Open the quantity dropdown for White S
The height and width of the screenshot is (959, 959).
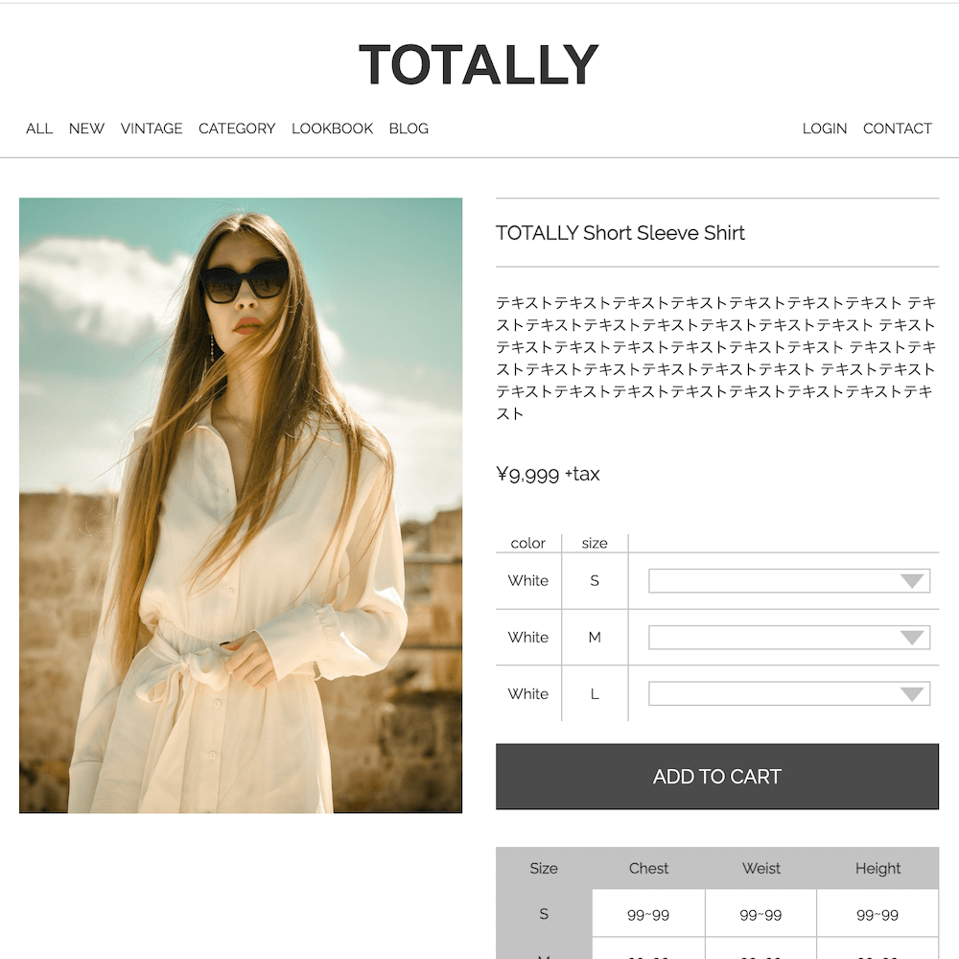[x=789, y=581]
